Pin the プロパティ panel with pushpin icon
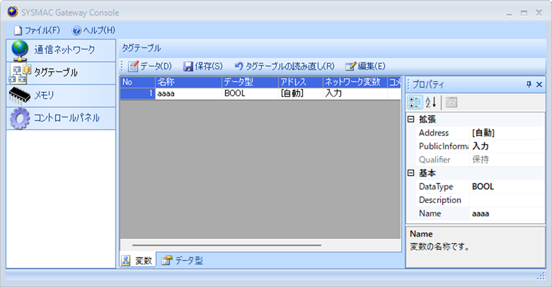 [529, 84]
